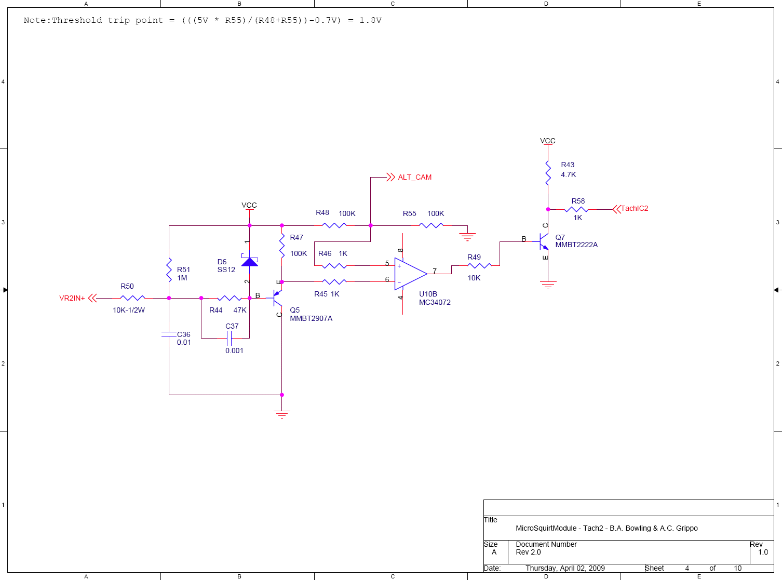Click the 1M value of R51
This screenshot has width=782, height=580.
[x=182, y=278]
